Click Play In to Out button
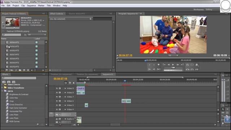 pyautogui.click(x=158, y=69)
